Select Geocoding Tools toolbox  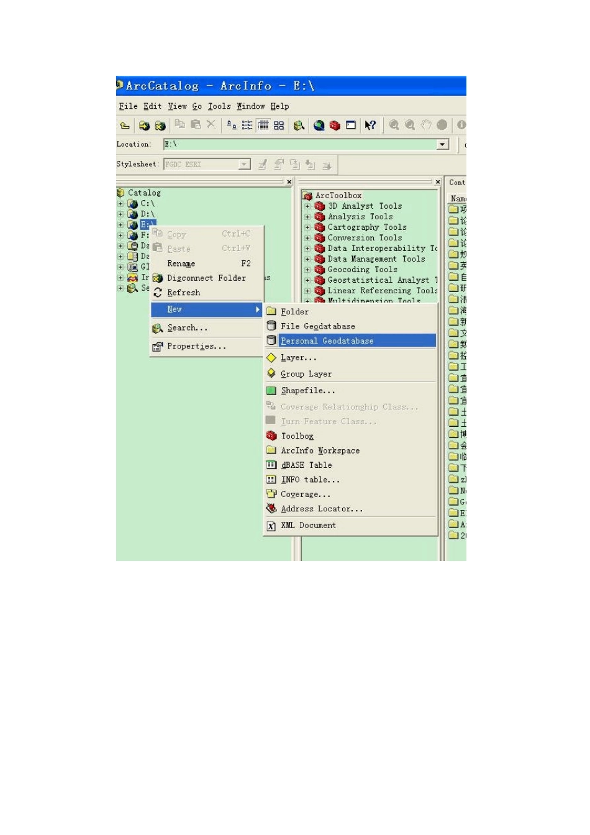click(x=363, y=270)
